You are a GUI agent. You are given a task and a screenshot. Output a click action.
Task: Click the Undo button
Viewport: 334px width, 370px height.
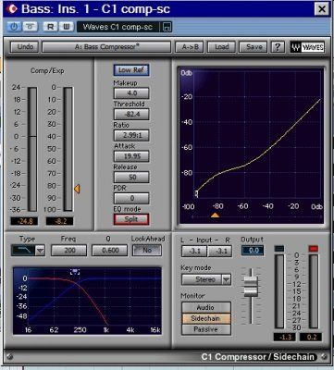point(25,47)
